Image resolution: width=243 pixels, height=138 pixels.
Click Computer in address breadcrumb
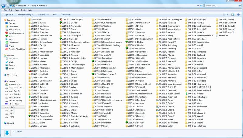(22, 6)
